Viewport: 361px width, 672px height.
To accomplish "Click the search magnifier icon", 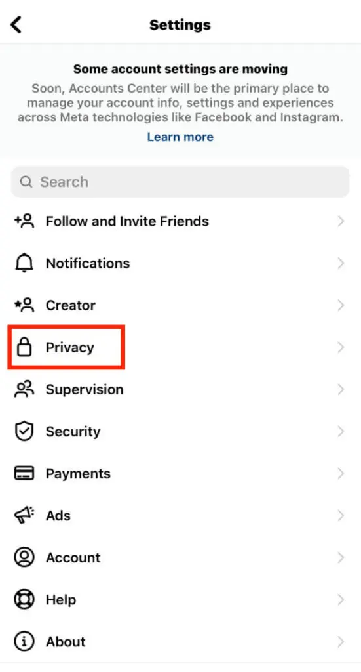I will click(26, 182).
